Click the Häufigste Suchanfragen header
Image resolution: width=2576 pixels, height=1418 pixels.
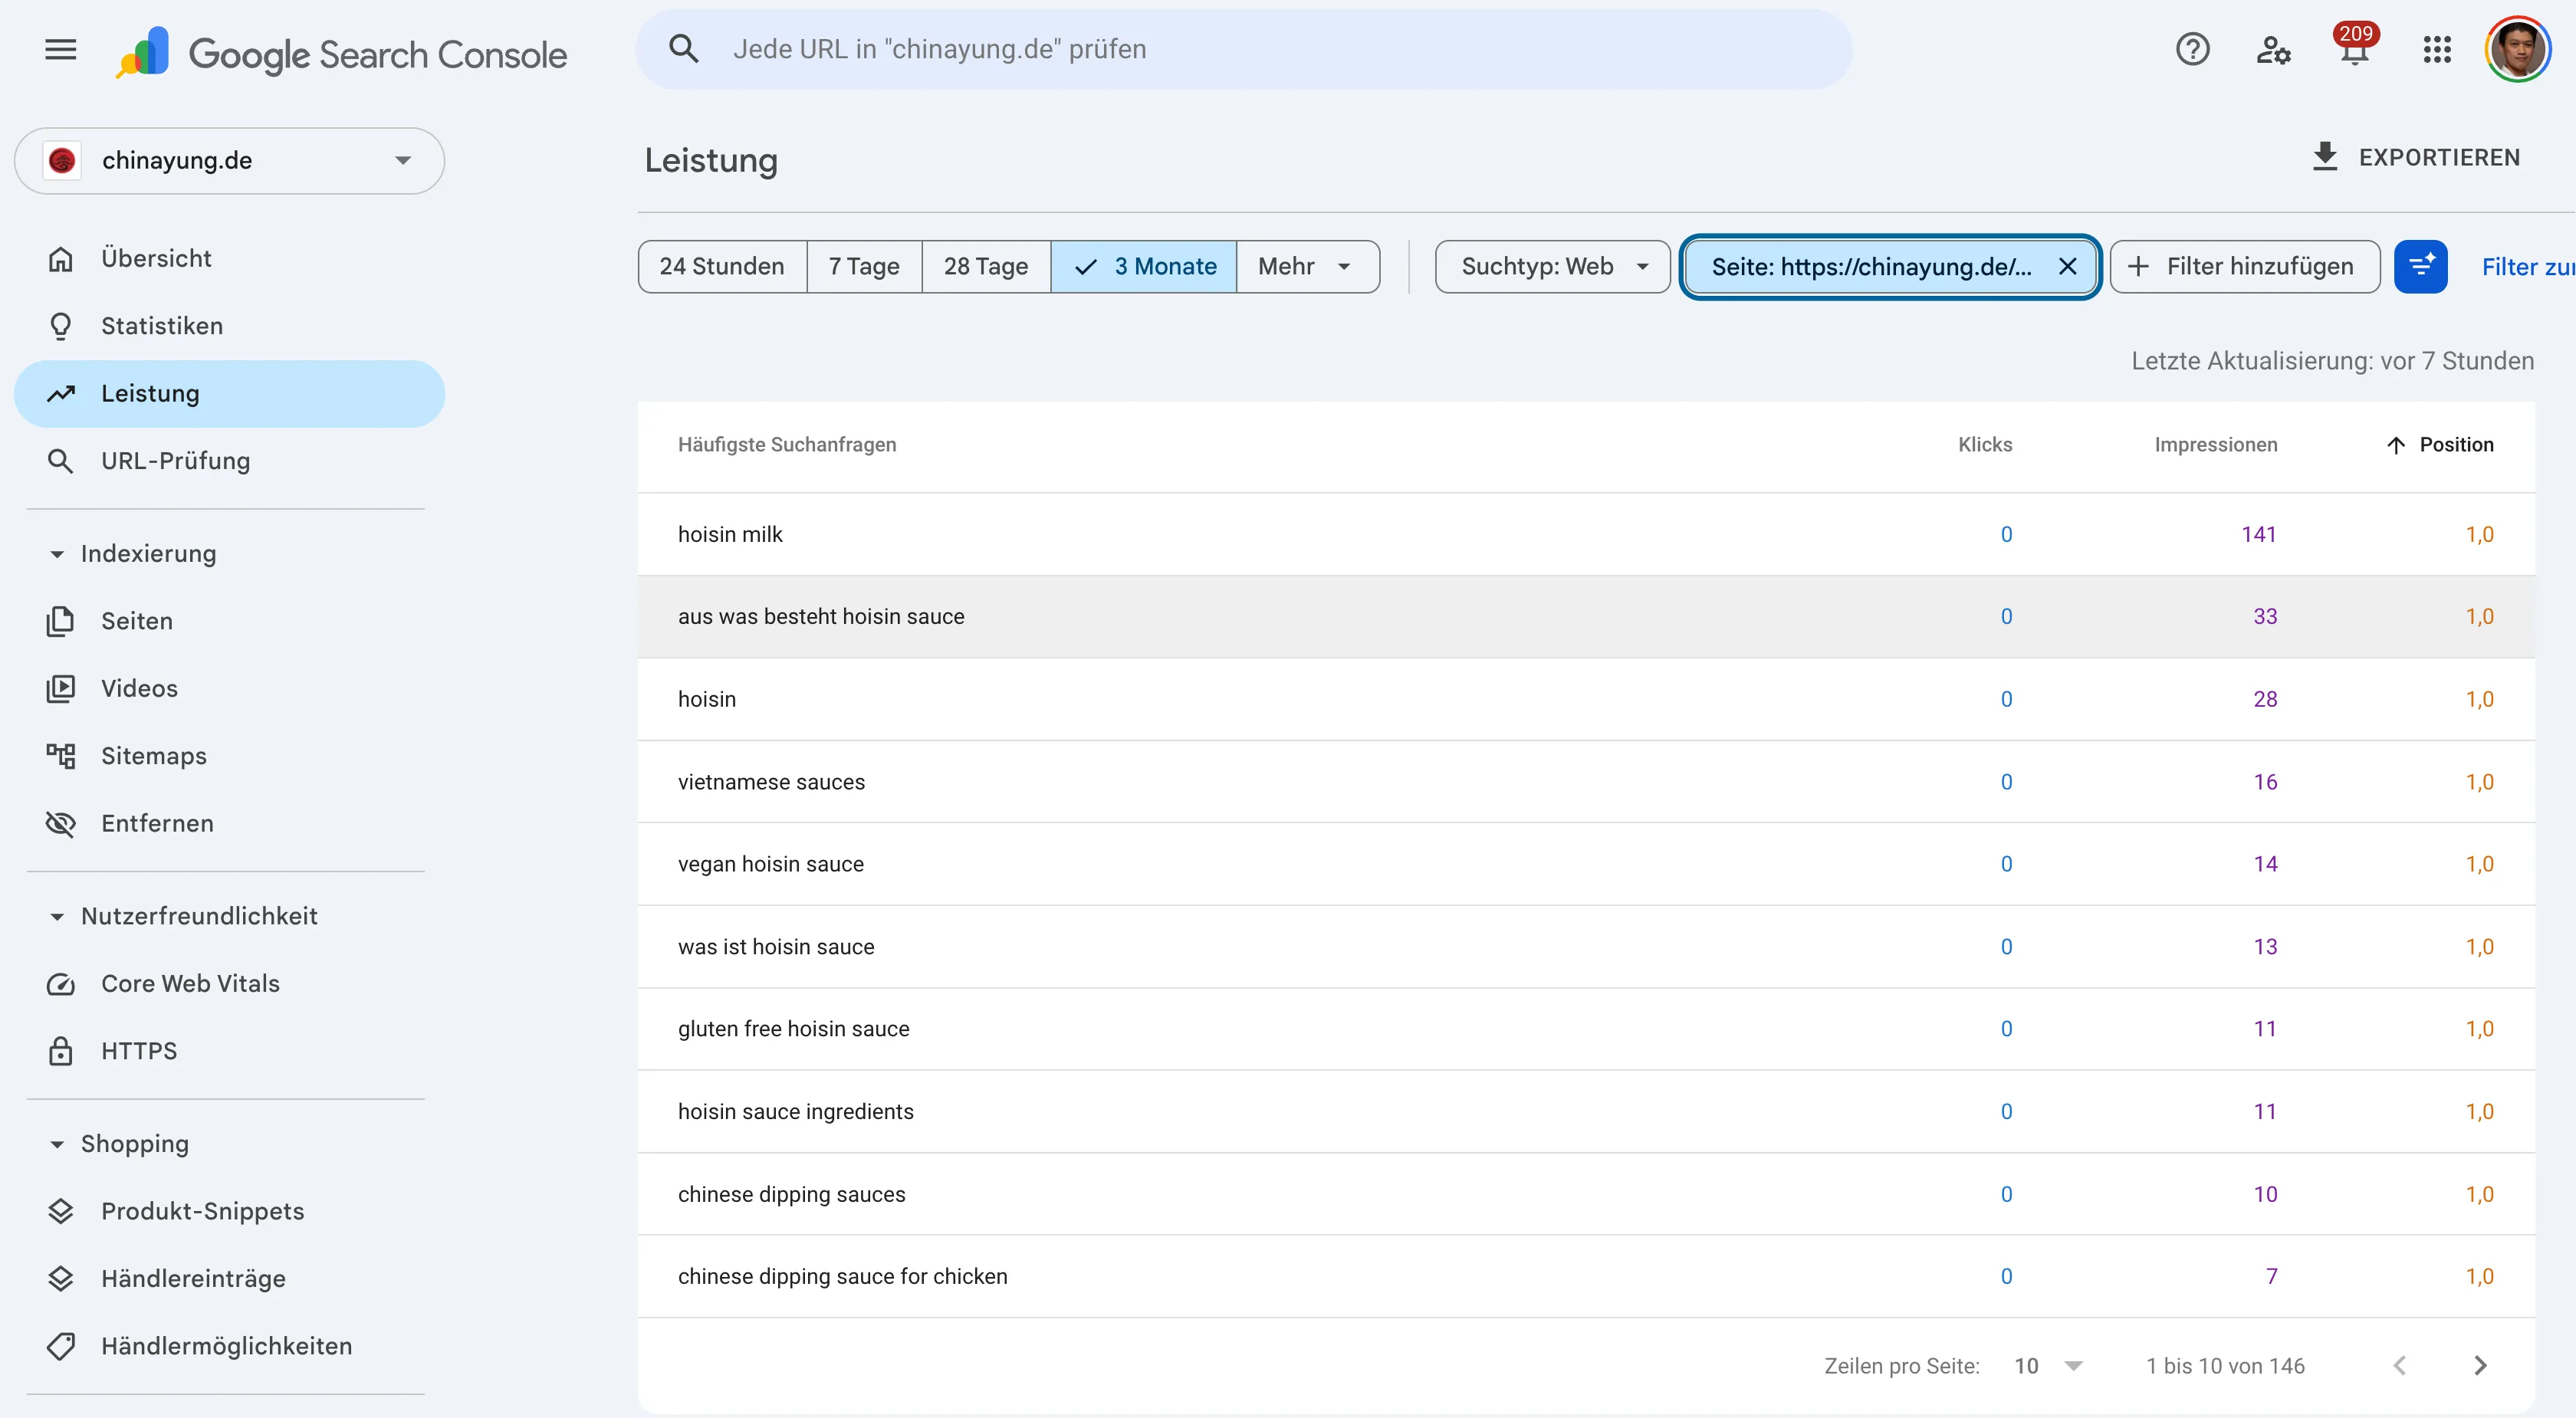pyautogui.click(x=787, y=445)
